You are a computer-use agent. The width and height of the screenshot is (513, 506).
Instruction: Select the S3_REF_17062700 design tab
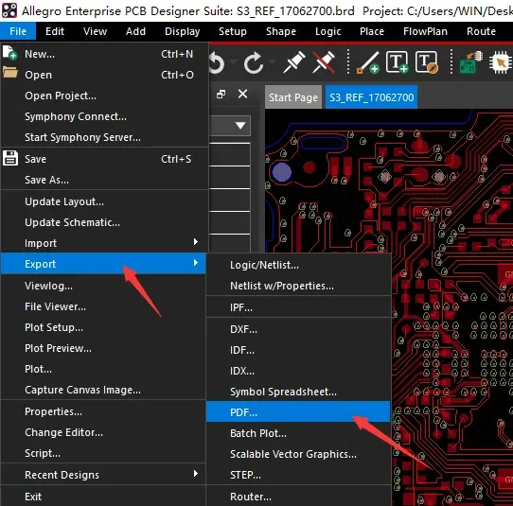coord(371,97)
